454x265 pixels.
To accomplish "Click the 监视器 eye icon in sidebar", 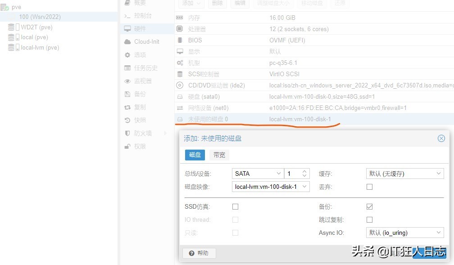I will (x=127, y=81).
